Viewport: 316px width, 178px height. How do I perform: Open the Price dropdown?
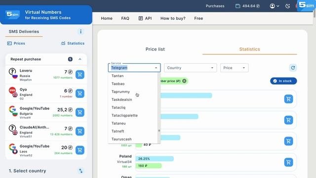click(x=234, y=68)
